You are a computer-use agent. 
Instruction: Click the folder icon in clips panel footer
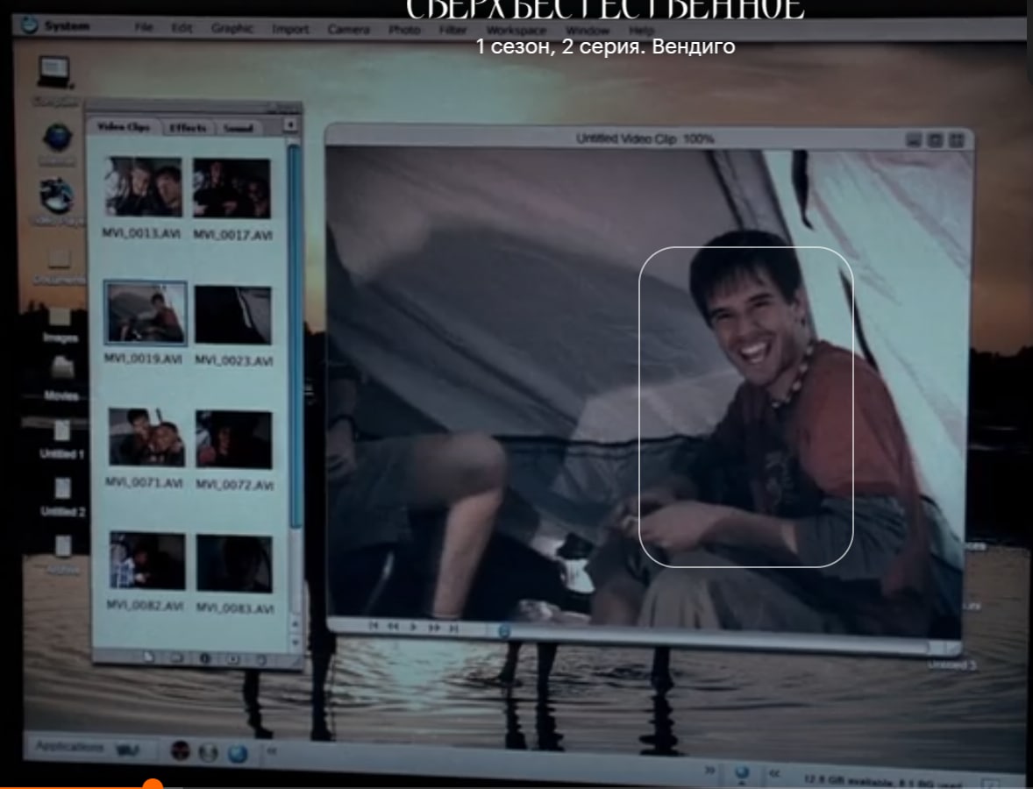coord(176,657)
